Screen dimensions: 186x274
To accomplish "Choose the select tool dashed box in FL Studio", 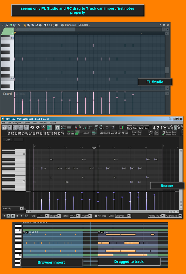I will click(x=49, y=25).
